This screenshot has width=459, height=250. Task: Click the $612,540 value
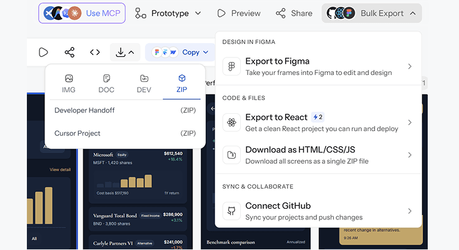[173, 153]
